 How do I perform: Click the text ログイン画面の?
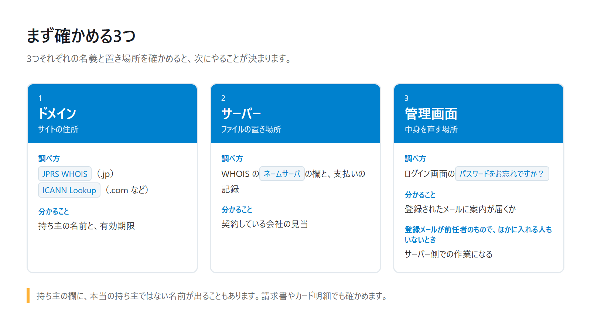coord(430,174)
